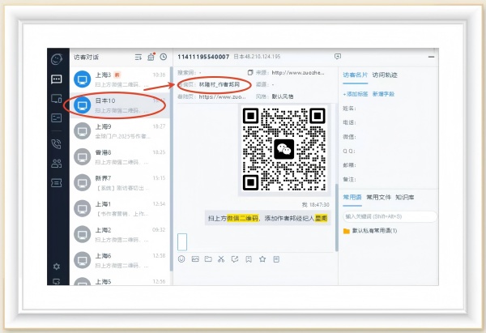Open the chat messages sidebar icon

pos(56,79)
